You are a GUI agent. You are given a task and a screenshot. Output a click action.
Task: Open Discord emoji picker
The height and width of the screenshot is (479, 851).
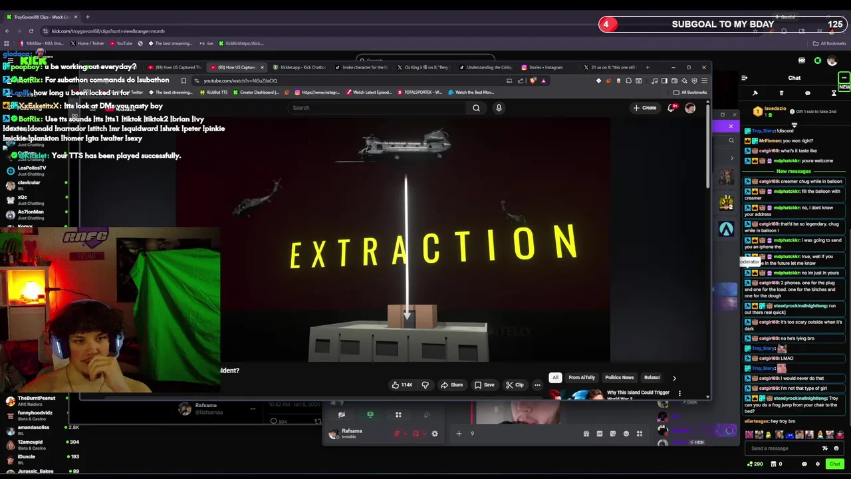[626, 434]
